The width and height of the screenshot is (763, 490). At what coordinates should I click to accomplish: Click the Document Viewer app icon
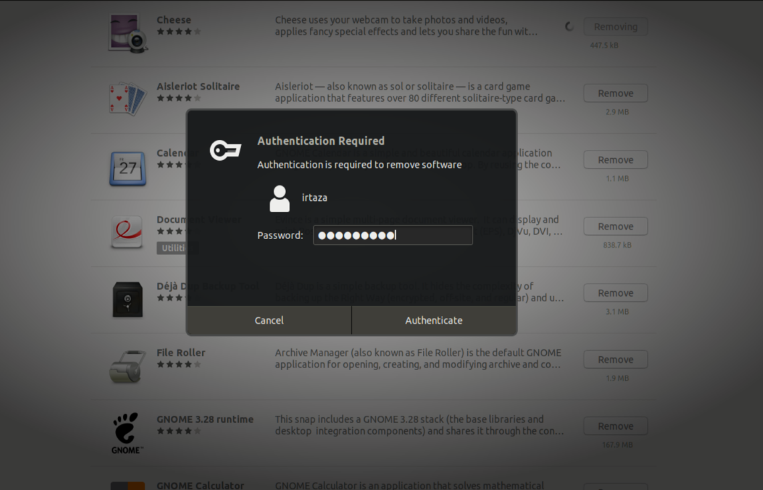coord(127,232)
